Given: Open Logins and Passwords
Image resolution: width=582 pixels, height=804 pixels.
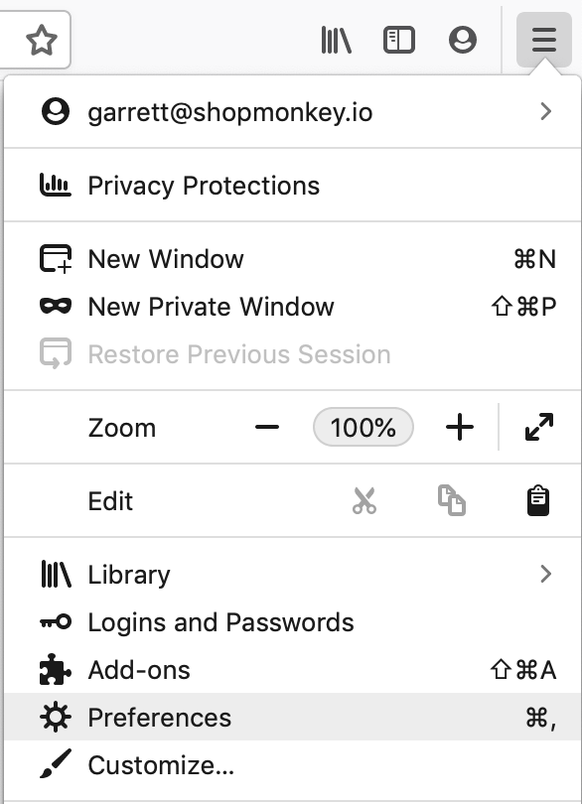Looking at the screenshot, I should 293,622.
